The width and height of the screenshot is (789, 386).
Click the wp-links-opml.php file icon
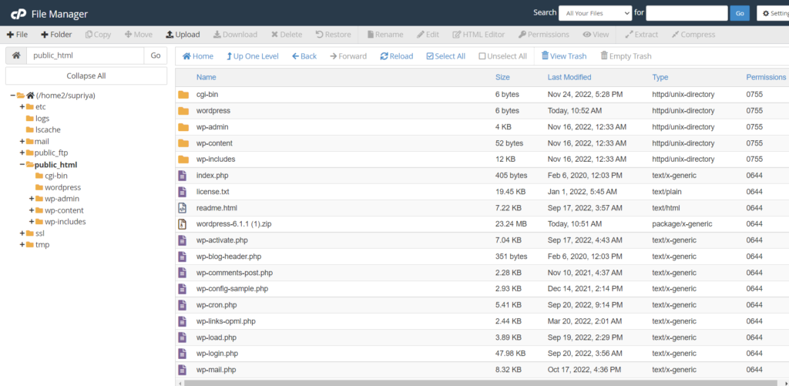click(182, 321)
